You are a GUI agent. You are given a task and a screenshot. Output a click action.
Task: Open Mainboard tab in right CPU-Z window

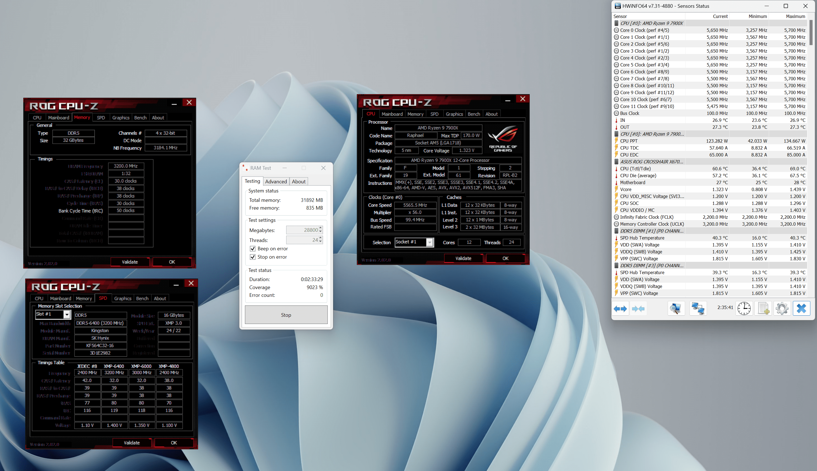point(392,114)
